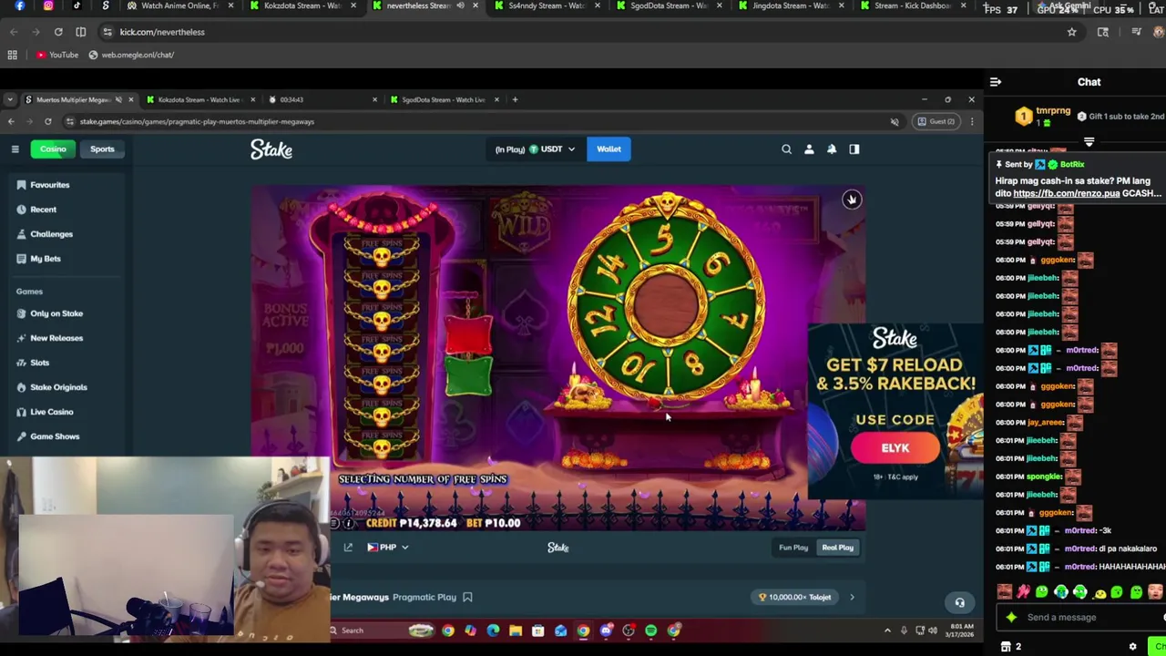Screen dimensions: 1166x656
Task: Open YouTube bookmark in bookmarks bar
Action: [57, 55]
